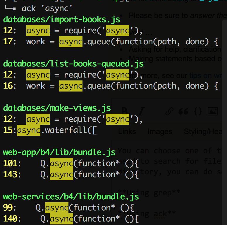
Task: Click 'Asking for help, clarification' bullet in background
Action: pos(176,50)
